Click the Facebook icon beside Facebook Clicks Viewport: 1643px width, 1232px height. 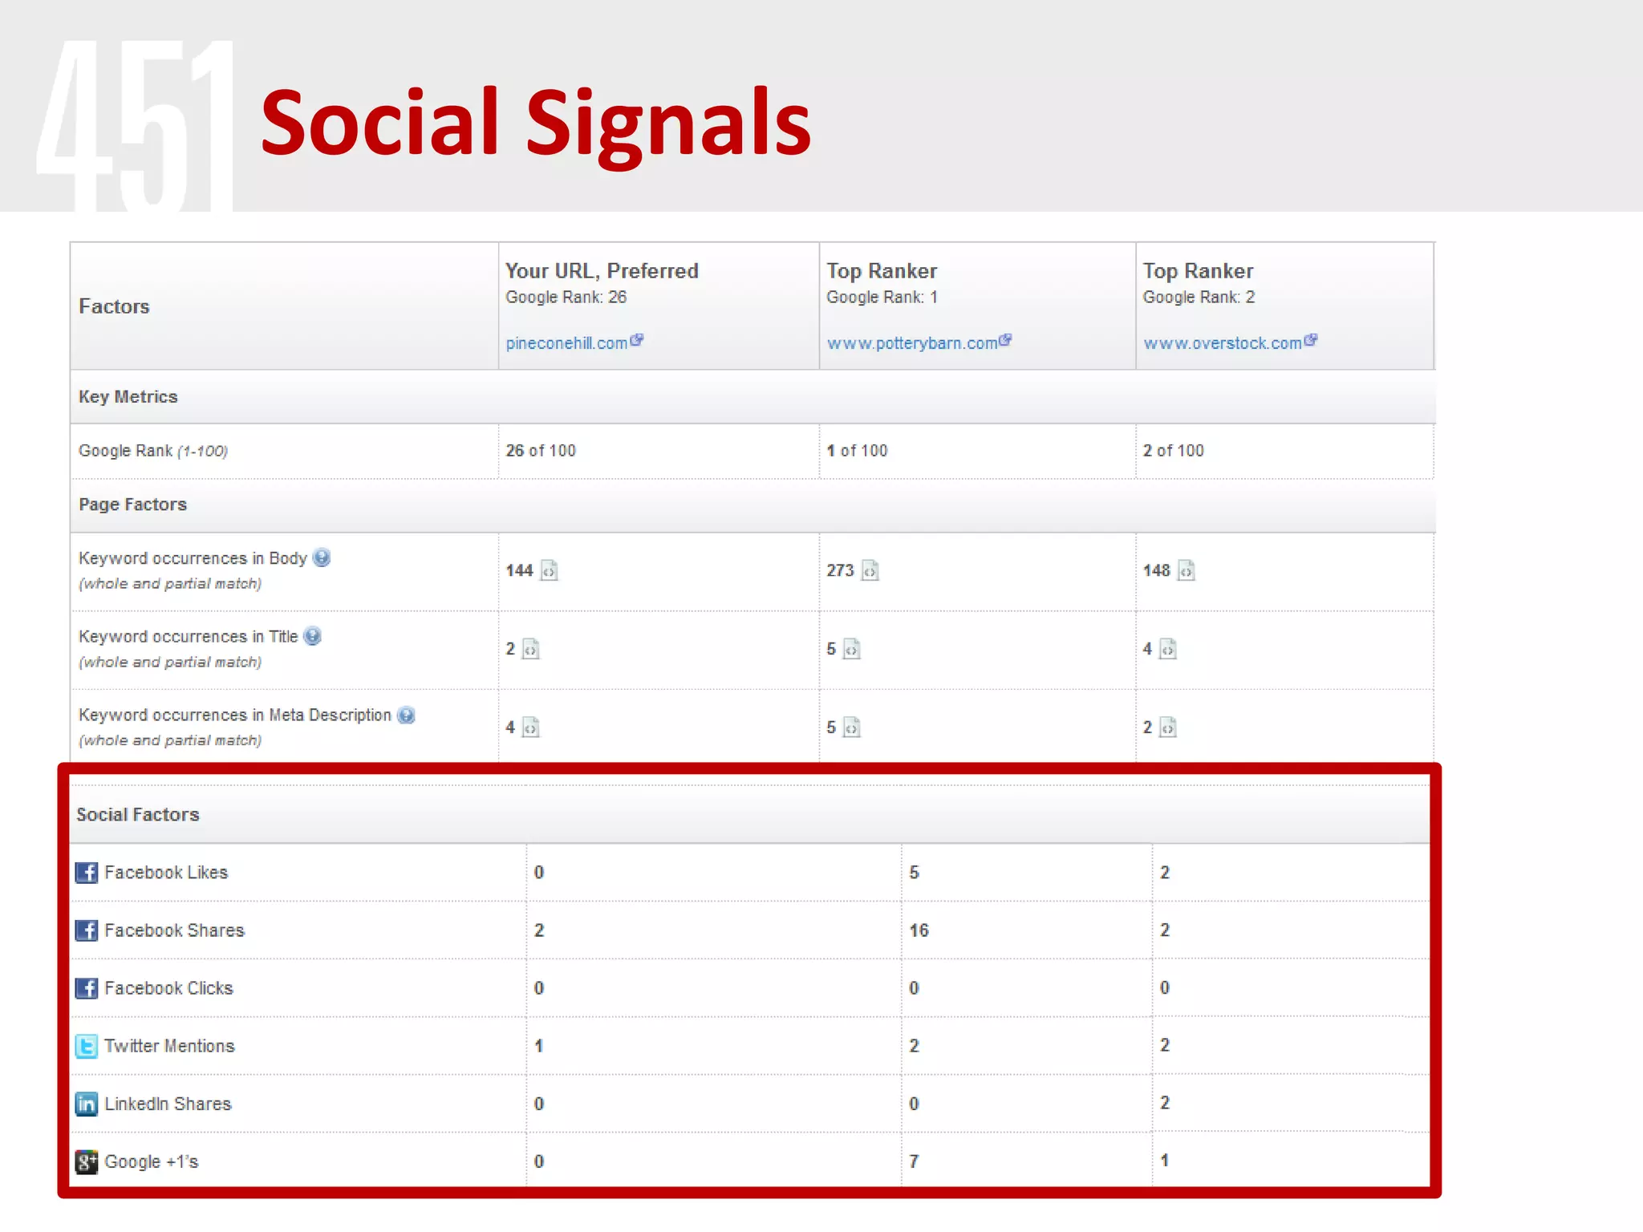point(87,988)
